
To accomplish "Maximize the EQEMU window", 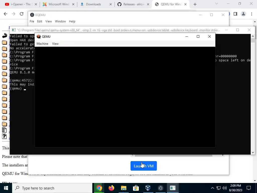I will [x=212, y=15].
